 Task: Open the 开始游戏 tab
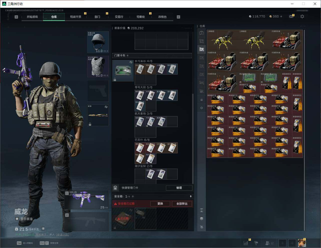32,17
